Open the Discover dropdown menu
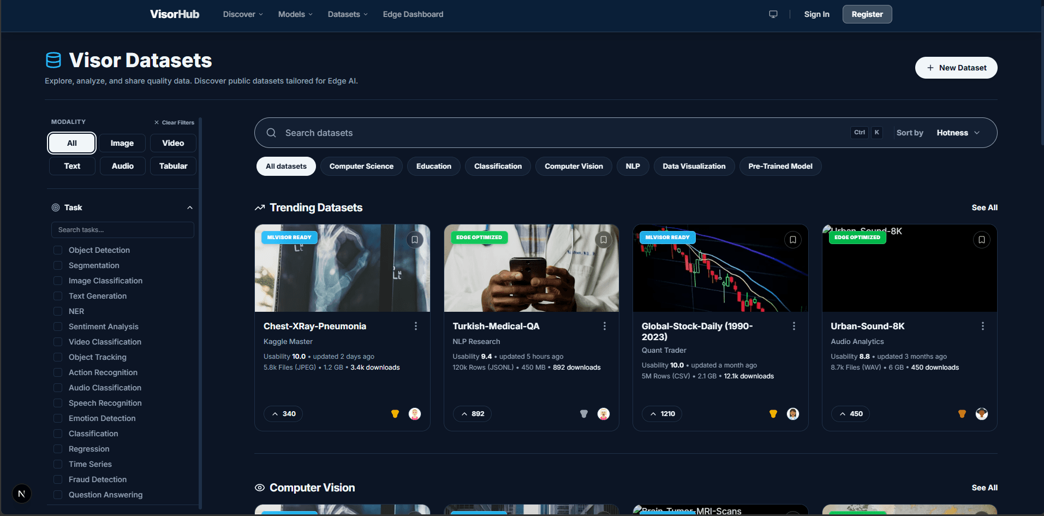 click(243, 14)
